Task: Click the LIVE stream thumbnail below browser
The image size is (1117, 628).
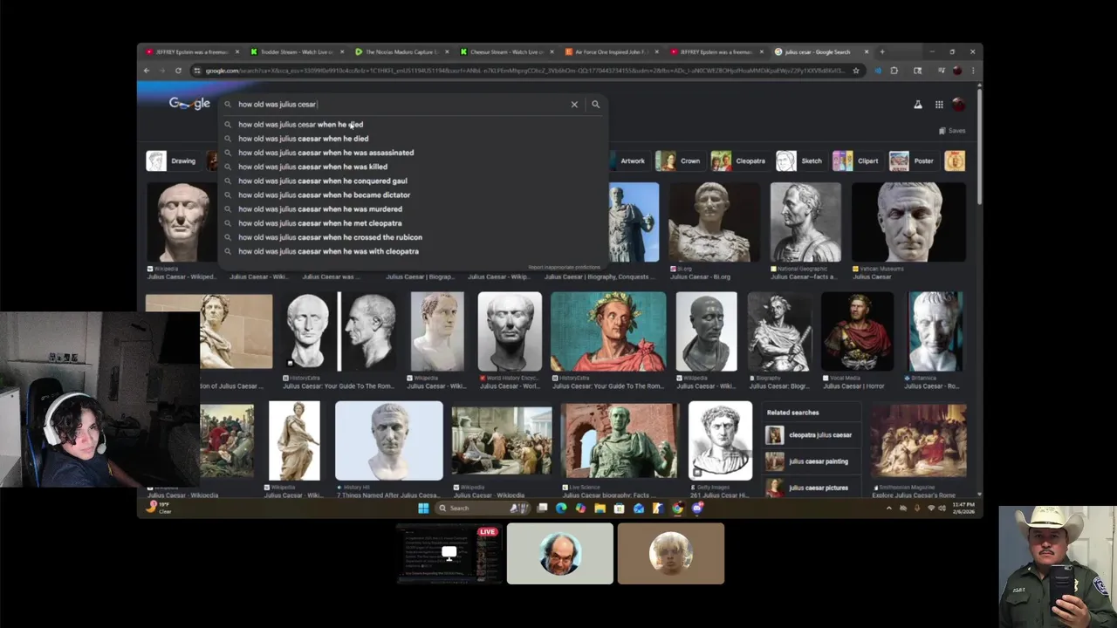Action: [449, 553]
